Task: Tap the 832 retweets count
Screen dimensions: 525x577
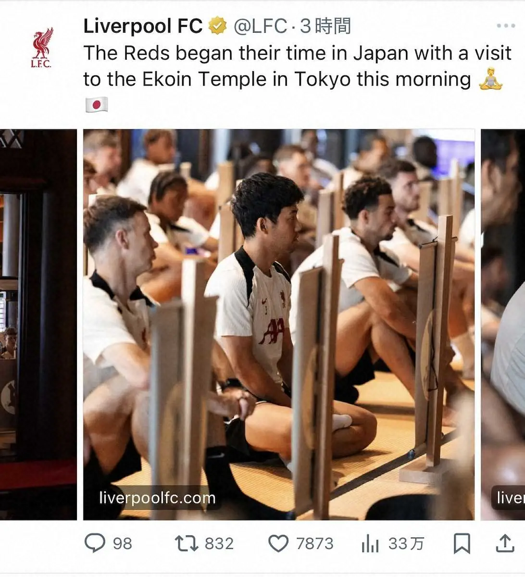Action: (219, 544)
